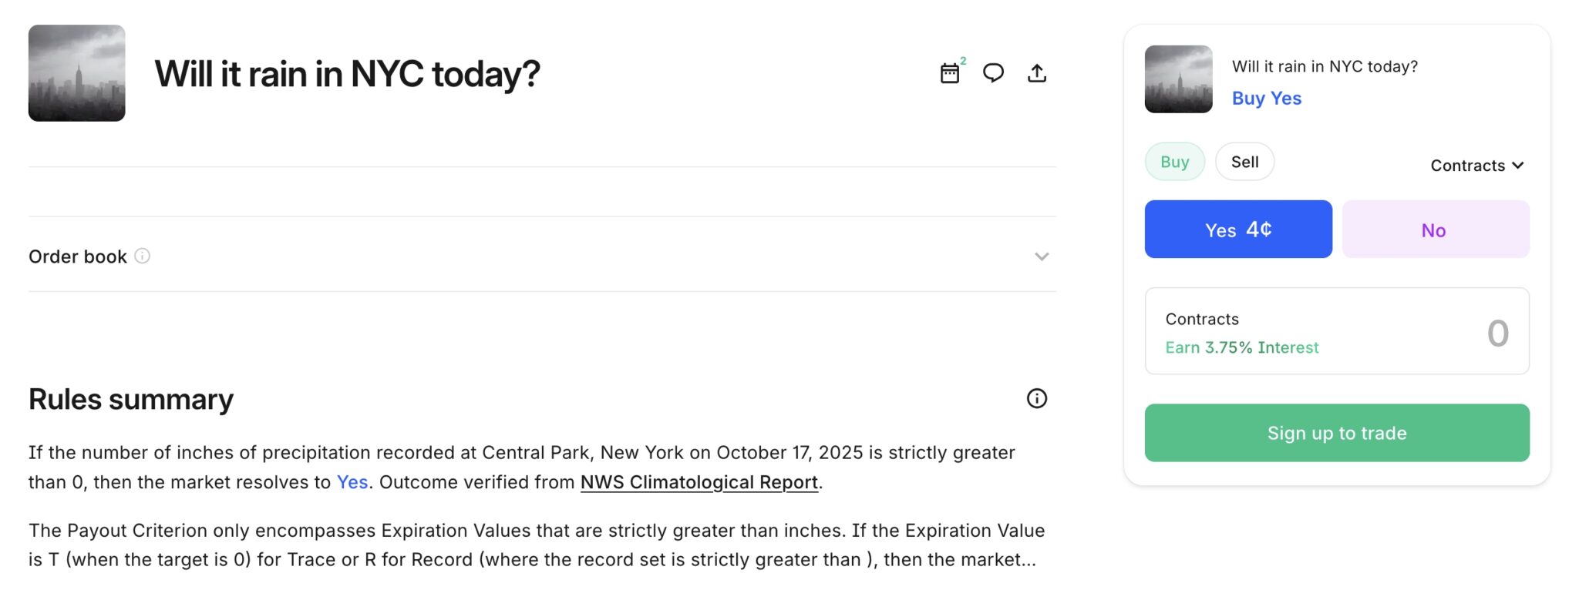Select the Buy toggle pill

click(x=1174, y=162)
